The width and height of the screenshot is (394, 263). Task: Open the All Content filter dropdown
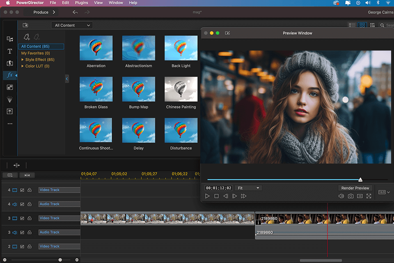72,25
